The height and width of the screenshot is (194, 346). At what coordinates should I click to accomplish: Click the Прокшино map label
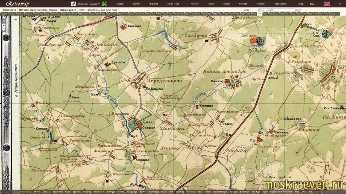click(x=227, y=111)
